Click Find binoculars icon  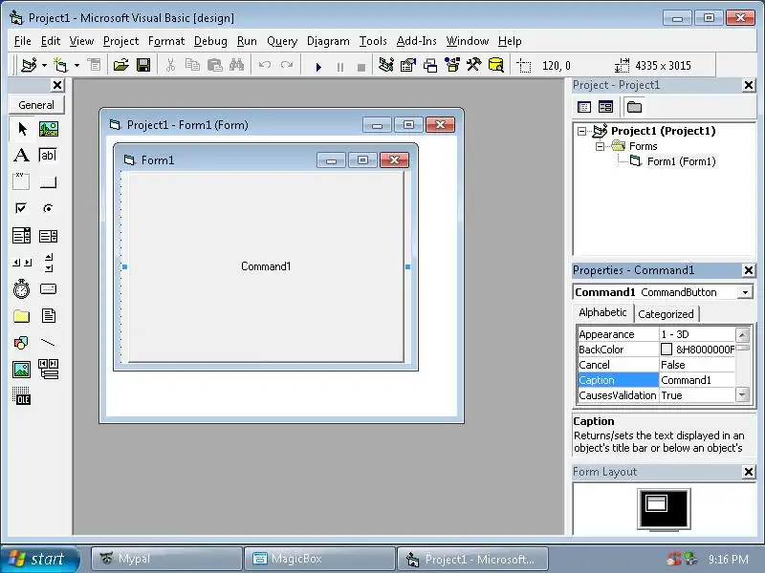coord(236,65)
